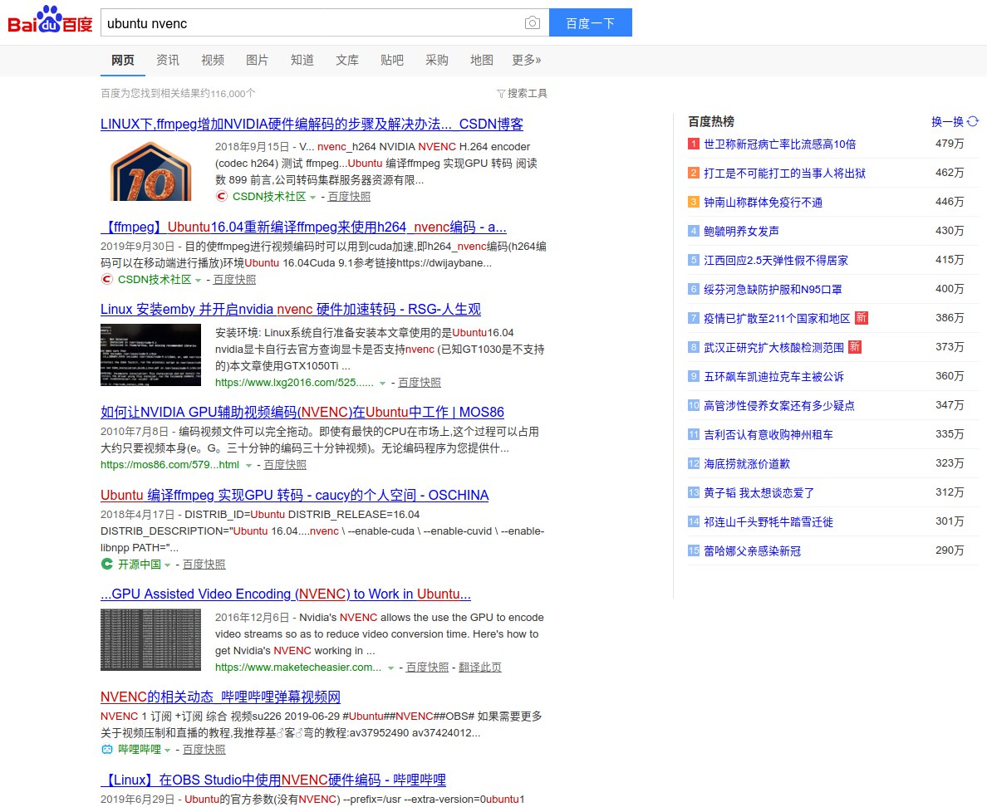Open Ubuntu16.04重新编译ffmpeg result link
The image size is (987, 807).
tap(303, 227)
